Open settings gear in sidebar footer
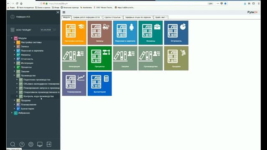 point(31,144)
